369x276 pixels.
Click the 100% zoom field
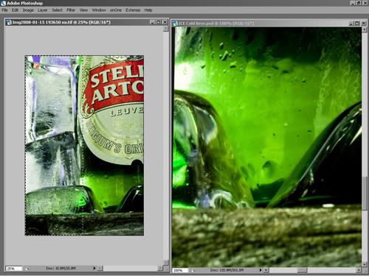[180, 270]
